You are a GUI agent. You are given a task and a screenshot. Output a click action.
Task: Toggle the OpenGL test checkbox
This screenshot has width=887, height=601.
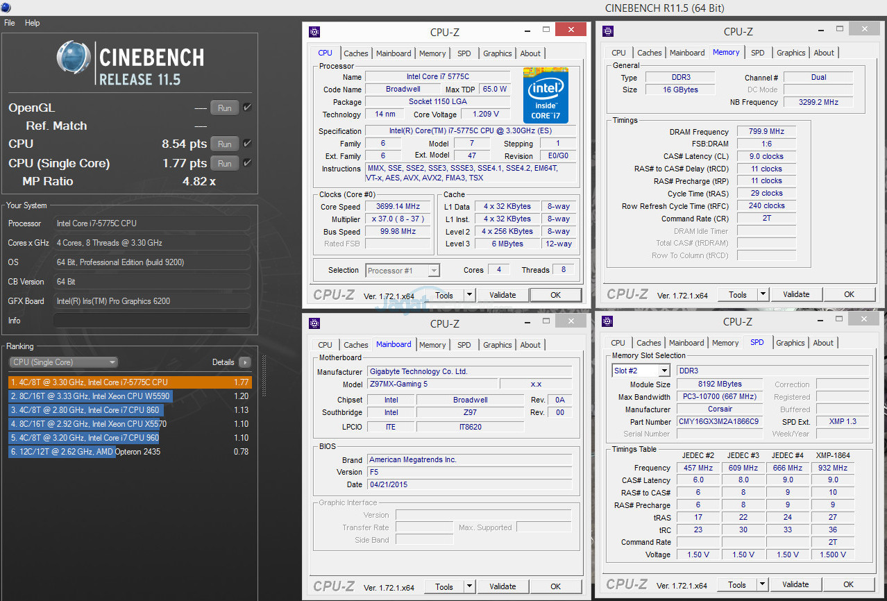(x=248, y=108)
